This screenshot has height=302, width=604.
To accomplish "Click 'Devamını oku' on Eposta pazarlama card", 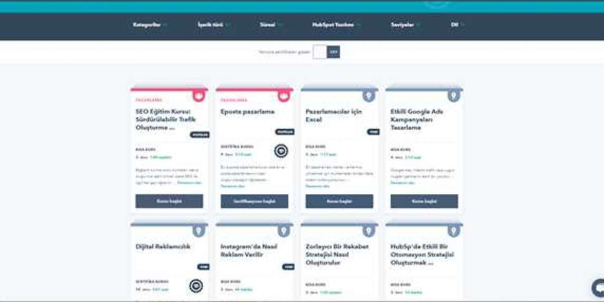I will click(x=233, y=186).
